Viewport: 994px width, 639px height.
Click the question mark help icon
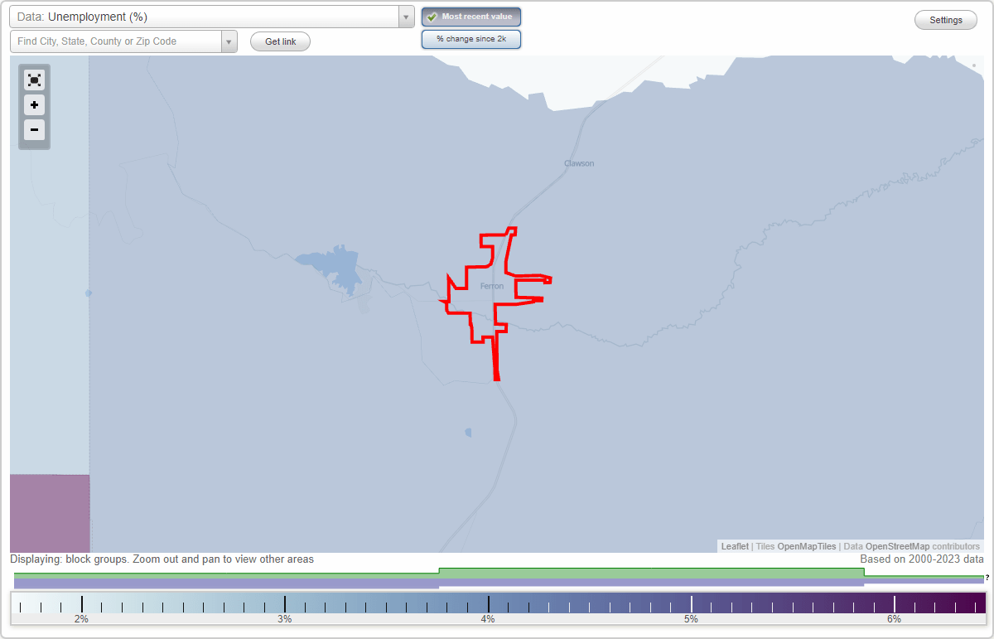pos(987,578)
